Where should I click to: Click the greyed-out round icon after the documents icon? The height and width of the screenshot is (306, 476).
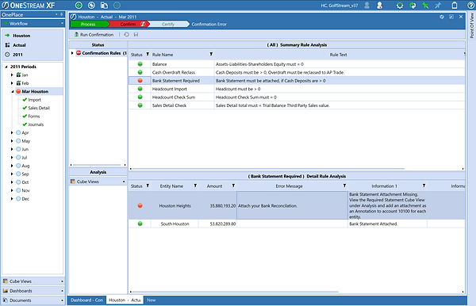tap(117, 6)
